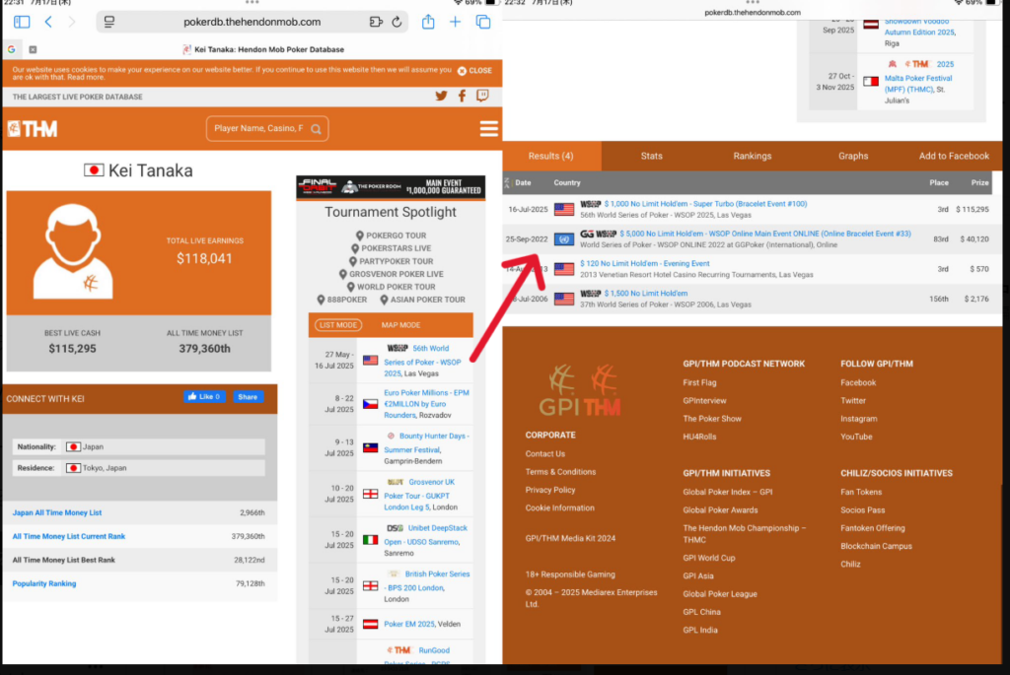This screenshot has width=1010, height=675.
Task: Sort results by Date column header
Action: click(x=523, y=182)
